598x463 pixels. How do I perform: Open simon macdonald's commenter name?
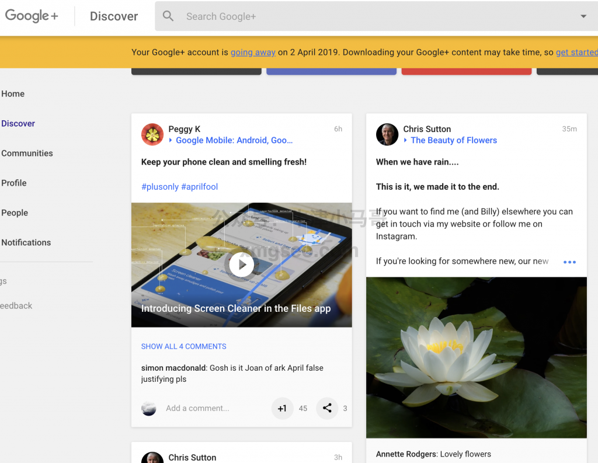coord(173,368)
